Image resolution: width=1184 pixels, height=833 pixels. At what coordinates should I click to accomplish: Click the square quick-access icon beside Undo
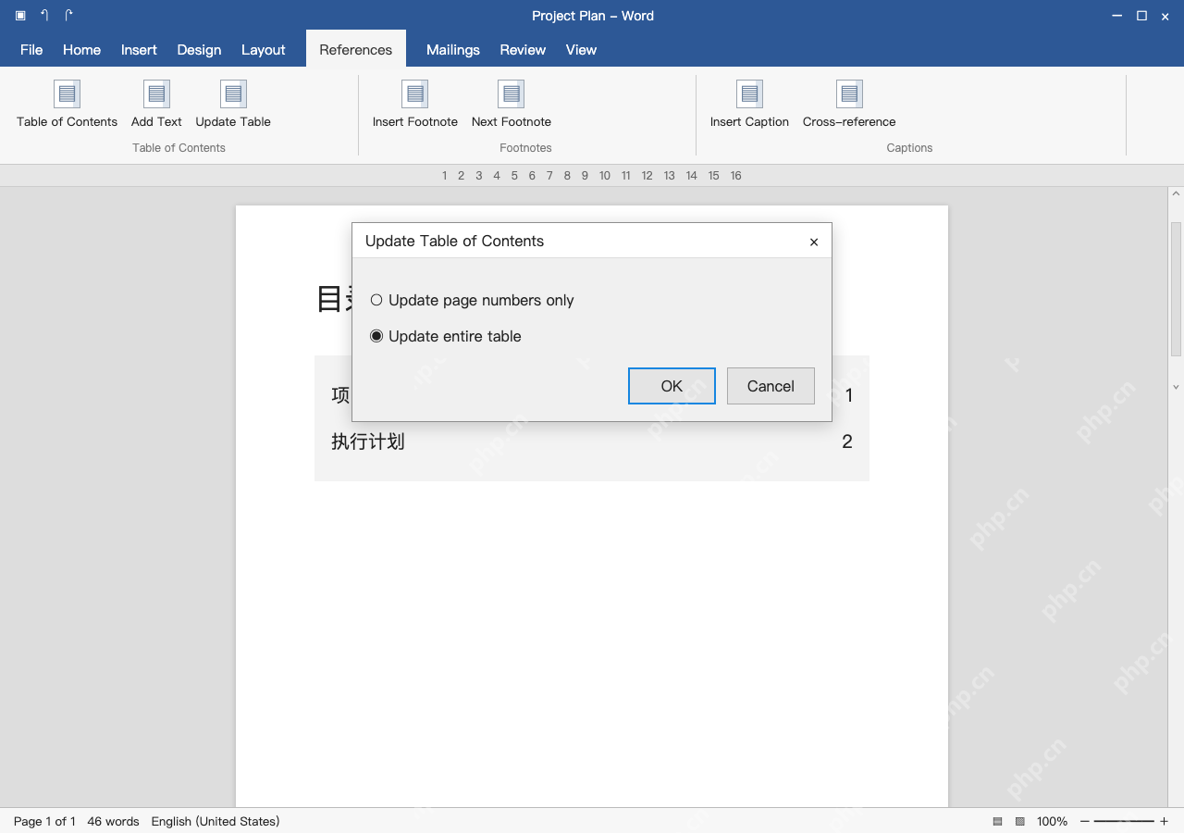pos(20,16)
